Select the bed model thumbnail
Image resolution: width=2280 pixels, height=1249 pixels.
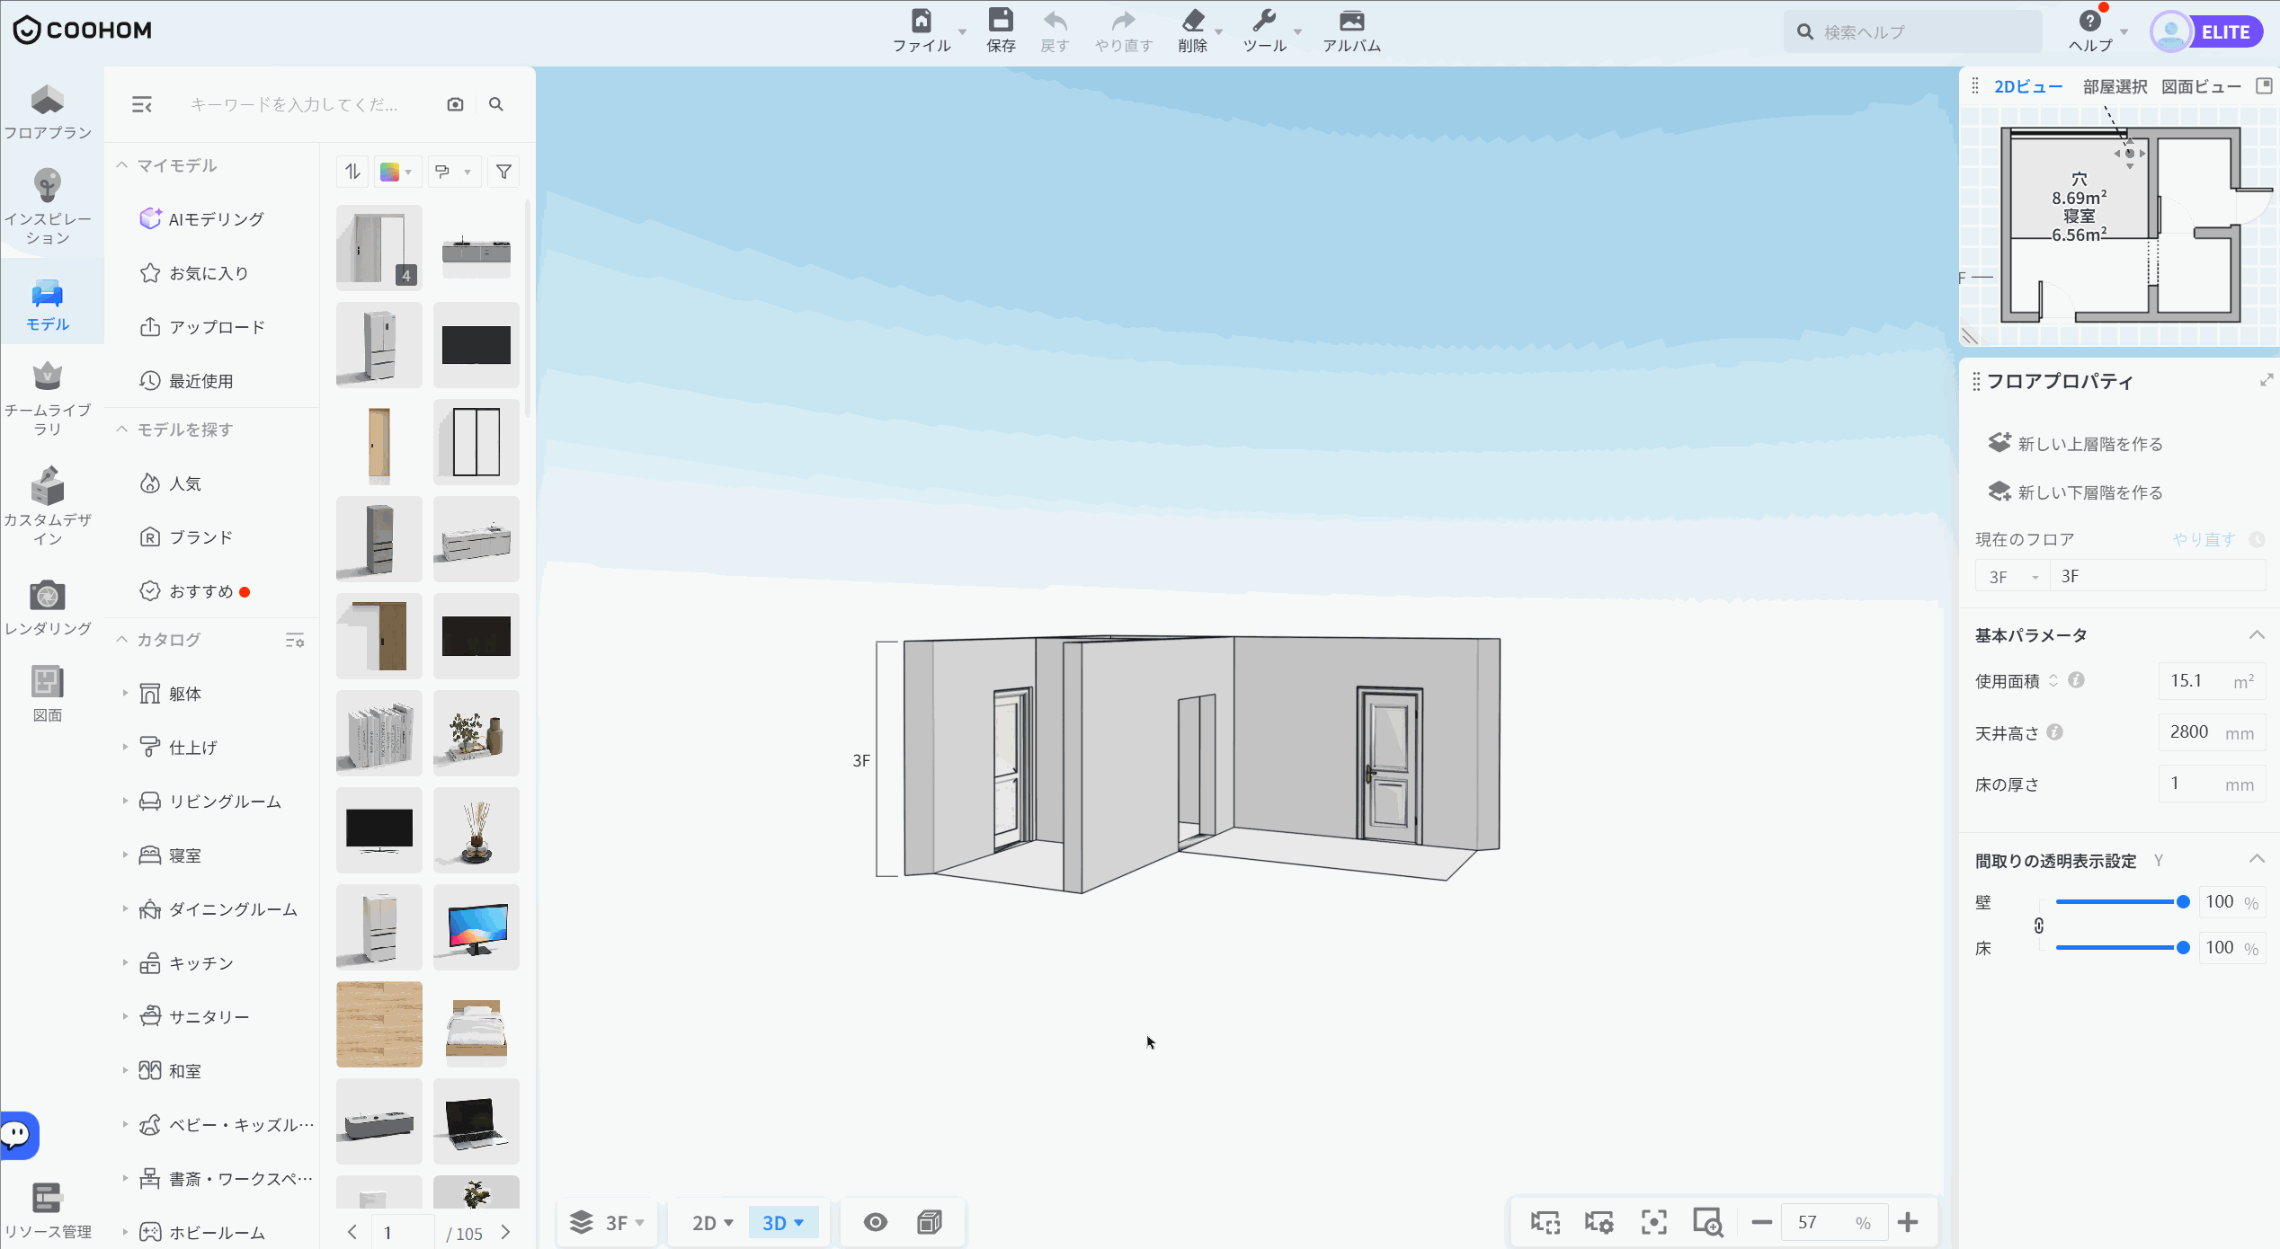(476, 1024)
